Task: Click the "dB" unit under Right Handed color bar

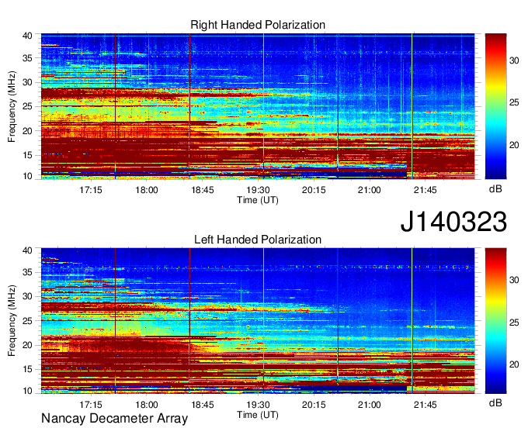Action: 495,189
